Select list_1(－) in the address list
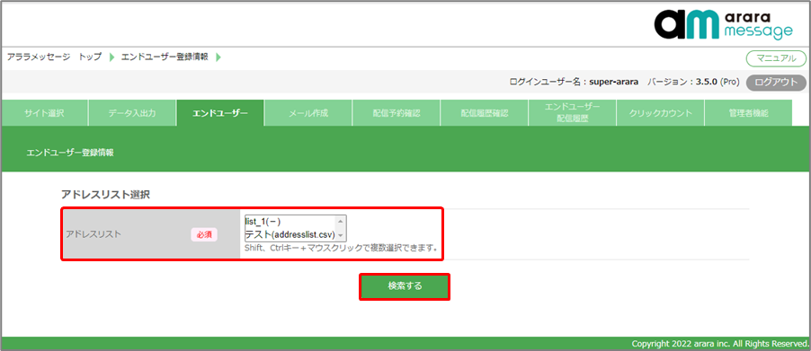The width and height of the screenshot is (811, 351). pos(290,222)
